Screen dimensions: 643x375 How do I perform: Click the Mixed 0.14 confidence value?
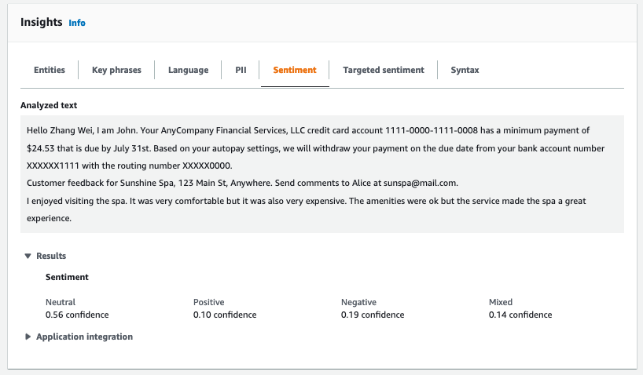[x=520, y=315]
